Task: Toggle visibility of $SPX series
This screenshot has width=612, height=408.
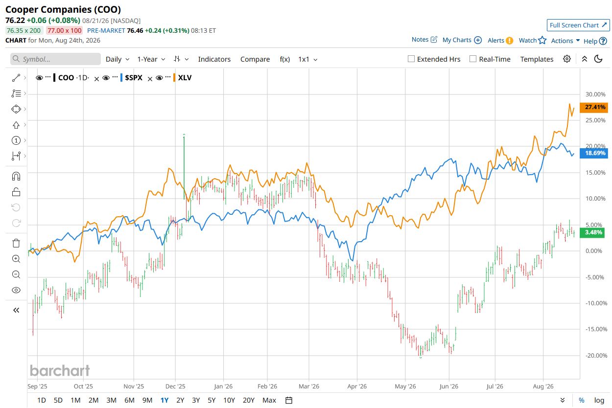Action: click(106, 78)
